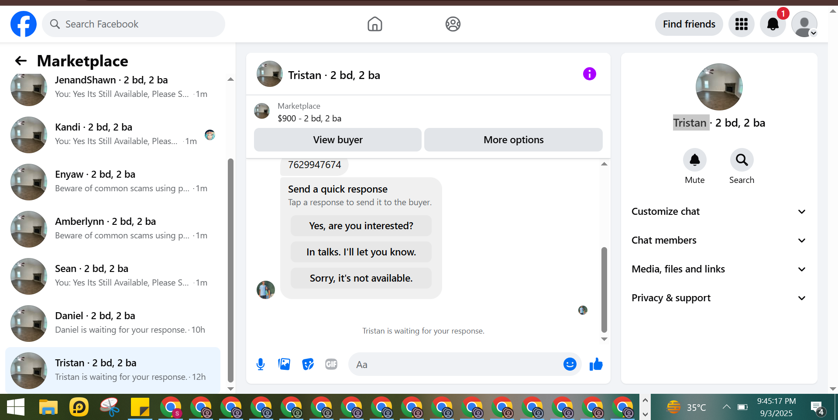Open the taskbar clock and date
This screenshot has width=838, height=420.
[x=776, y=407]
